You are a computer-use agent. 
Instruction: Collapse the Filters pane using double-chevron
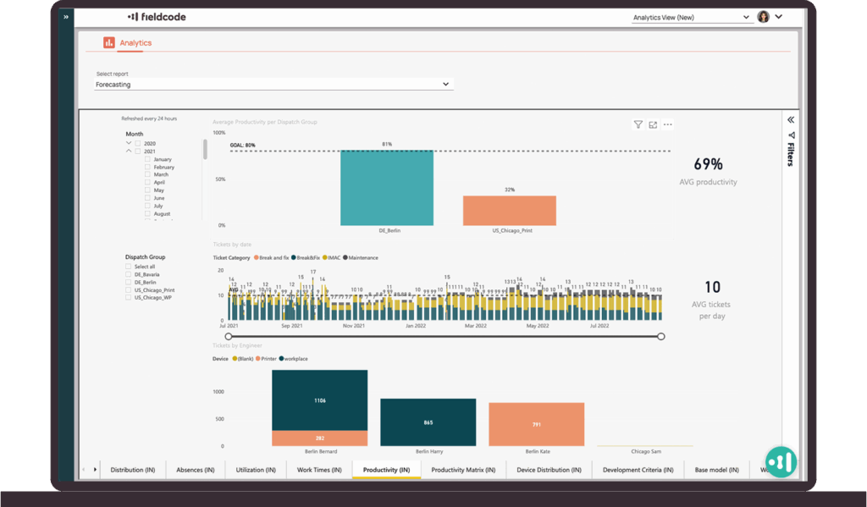coord(791,120)
